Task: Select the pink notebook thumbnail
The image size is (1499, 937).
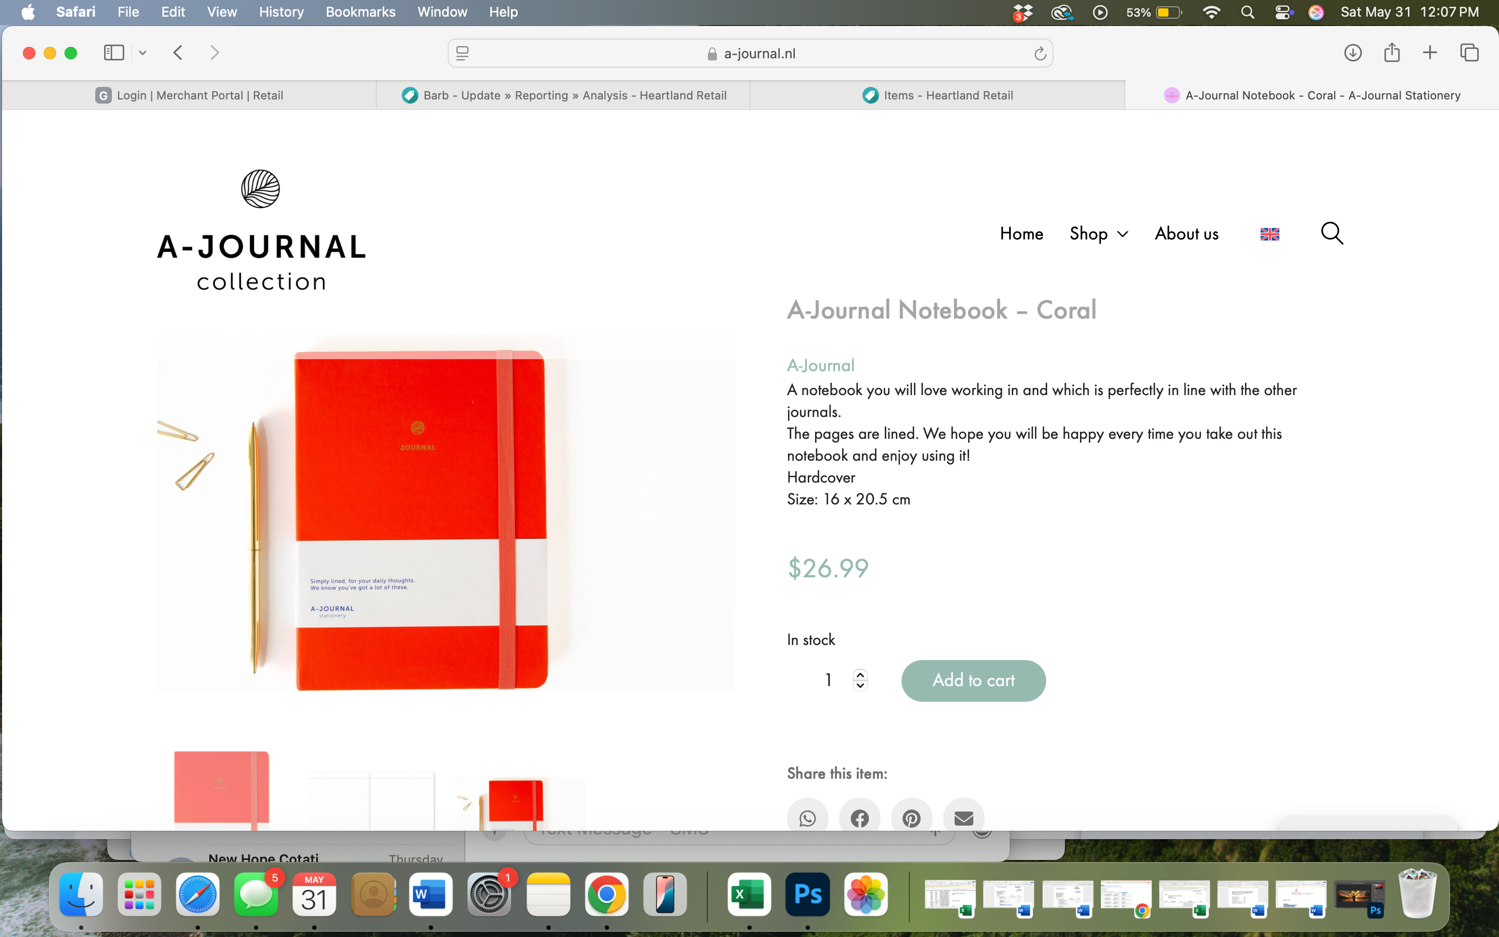Action: (221, 790)
